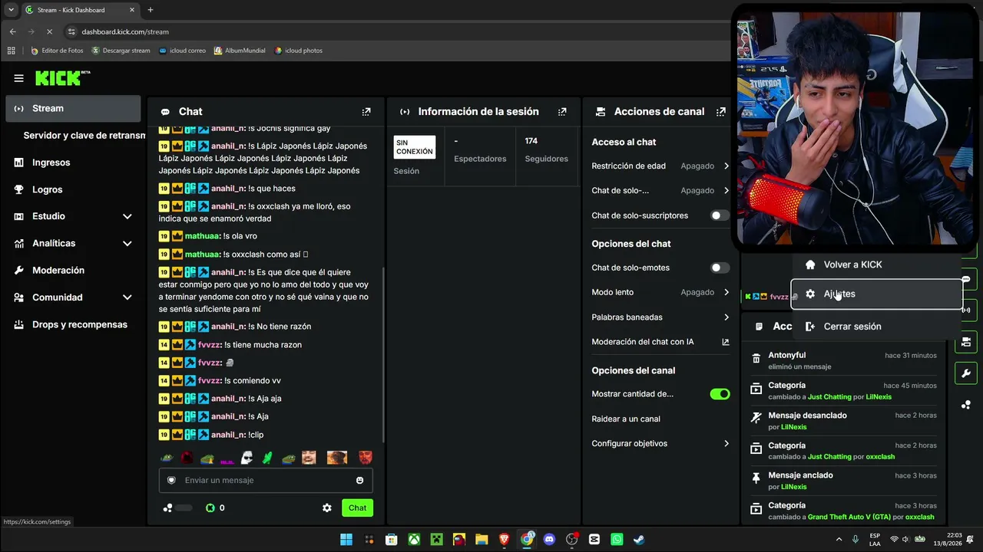Go back in browser history

(13, 31)
